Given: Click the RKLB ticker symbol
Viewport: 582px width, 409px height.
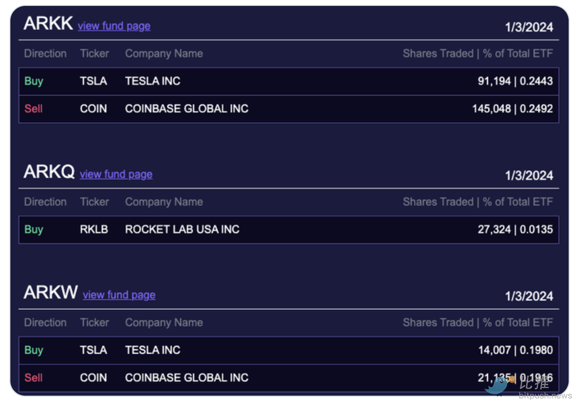Looking at the screenshot, I should pos(94,229).
